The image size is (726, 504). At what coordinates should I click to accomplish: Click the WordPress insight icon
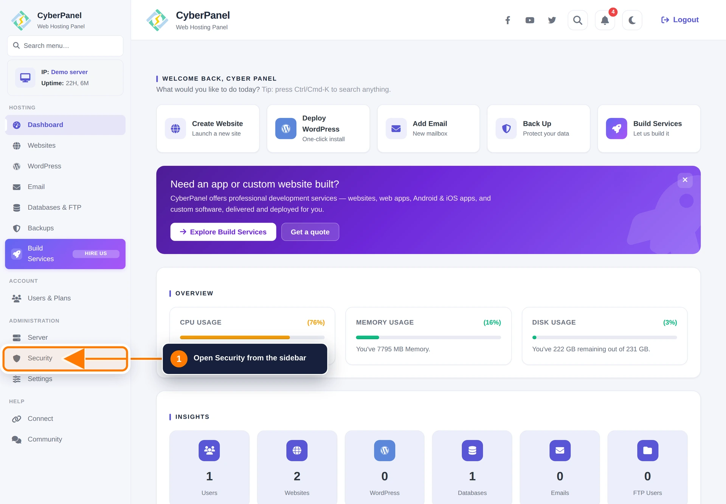tap(385, 450)
